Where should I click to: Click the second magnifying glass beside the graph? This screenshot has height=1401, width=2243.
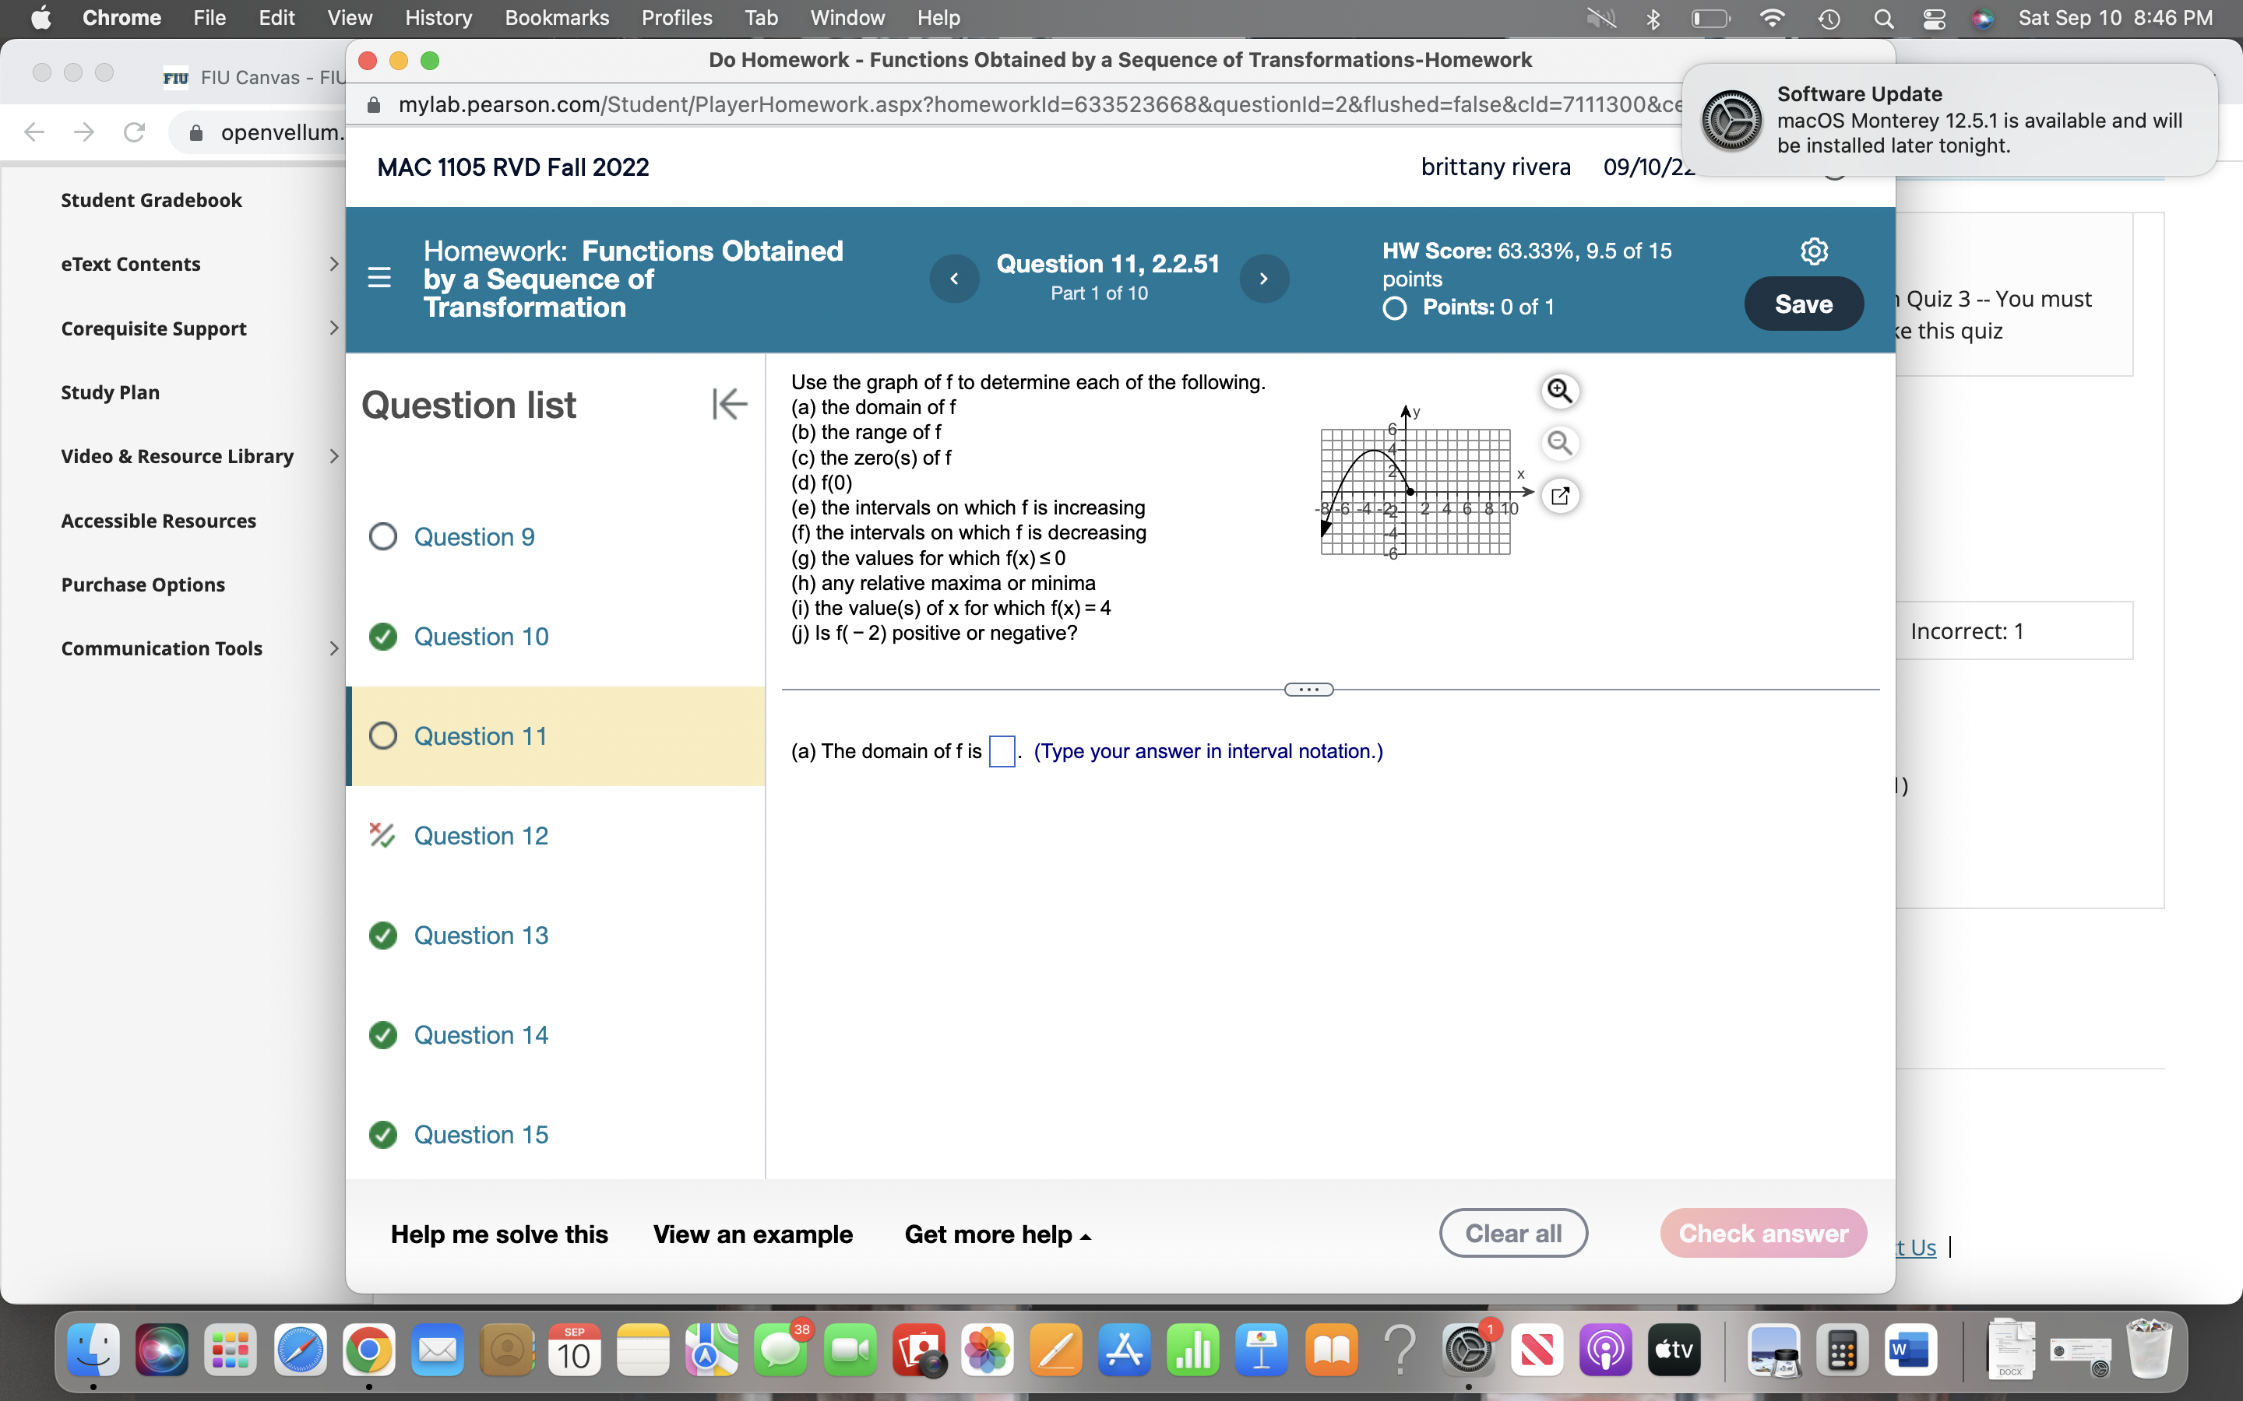pos(1560,444)
